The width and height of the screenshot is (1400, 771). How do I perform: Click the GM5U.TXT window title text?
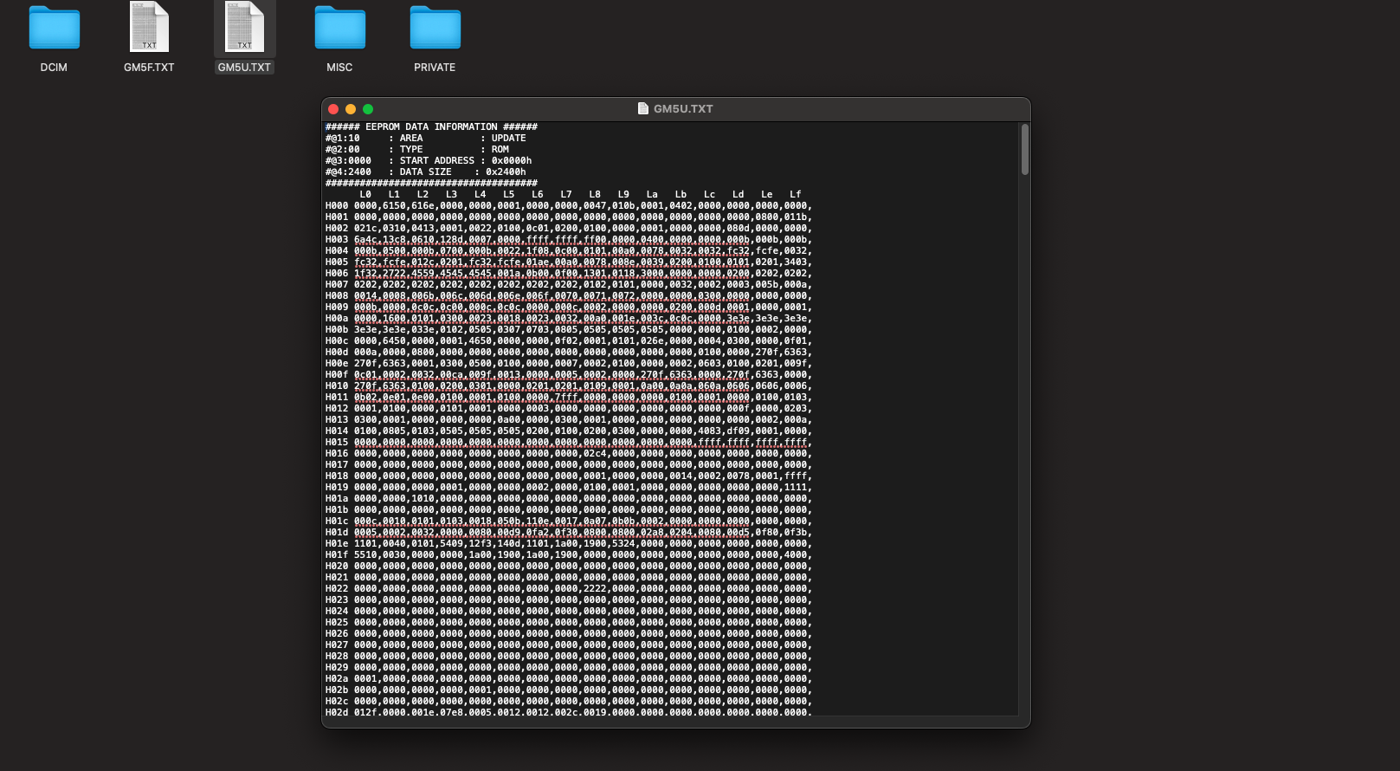tap(683, 109)
